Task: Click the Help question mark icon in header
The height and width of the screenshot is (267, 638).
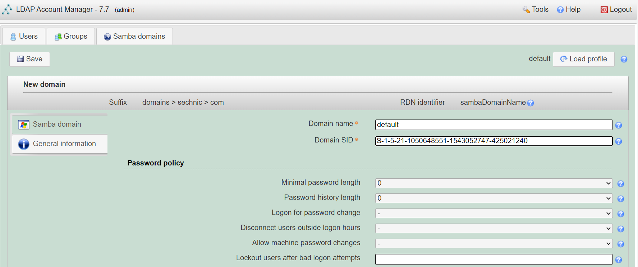Action: coord(560,10)
